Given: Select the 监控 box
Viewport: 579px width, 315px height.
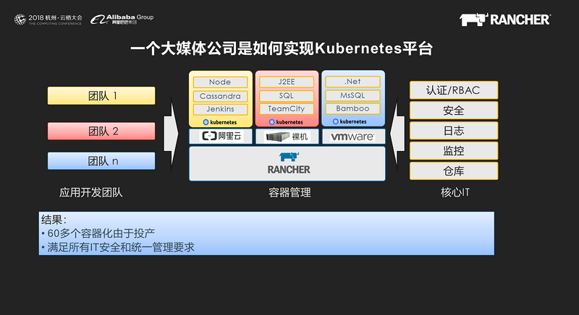Looking at the screenshot, I should 454,151.
